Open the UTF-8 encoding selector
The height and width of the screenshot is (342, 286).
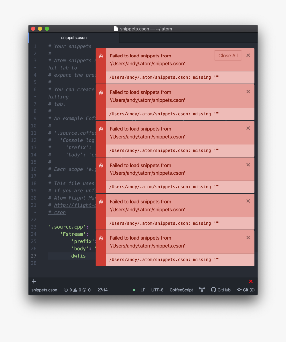pyautogui.click(x=157, y=290)
